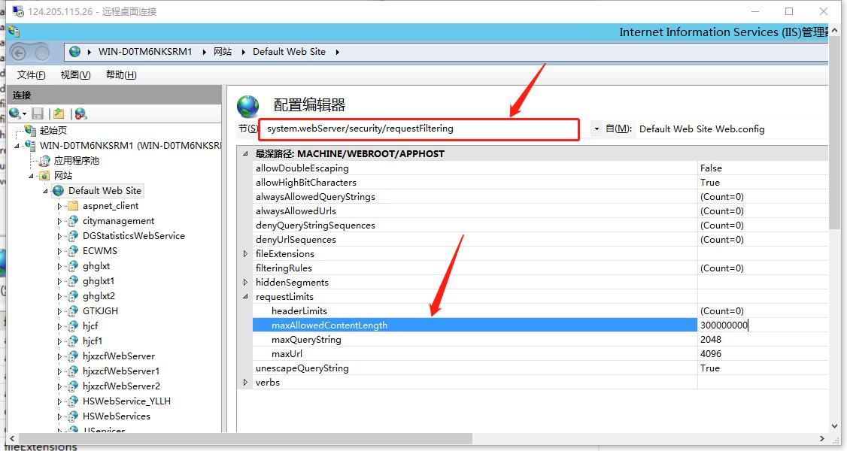
Task: Click the large Configuration Editor globe icon
Action: point(248,106)
